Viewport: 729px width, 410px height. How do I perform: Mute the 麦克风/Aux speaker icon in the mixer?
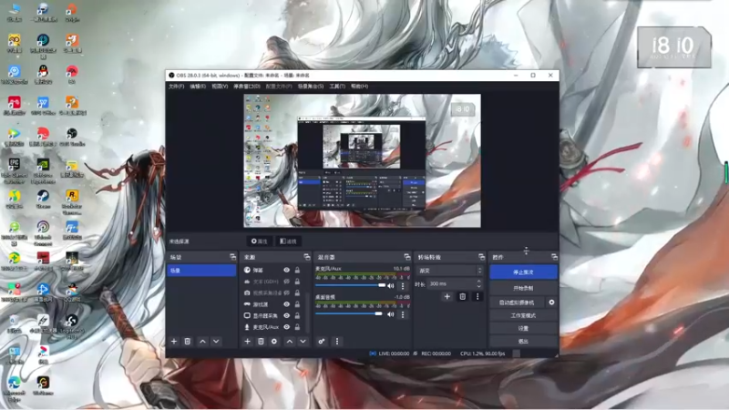pos(391,285)
